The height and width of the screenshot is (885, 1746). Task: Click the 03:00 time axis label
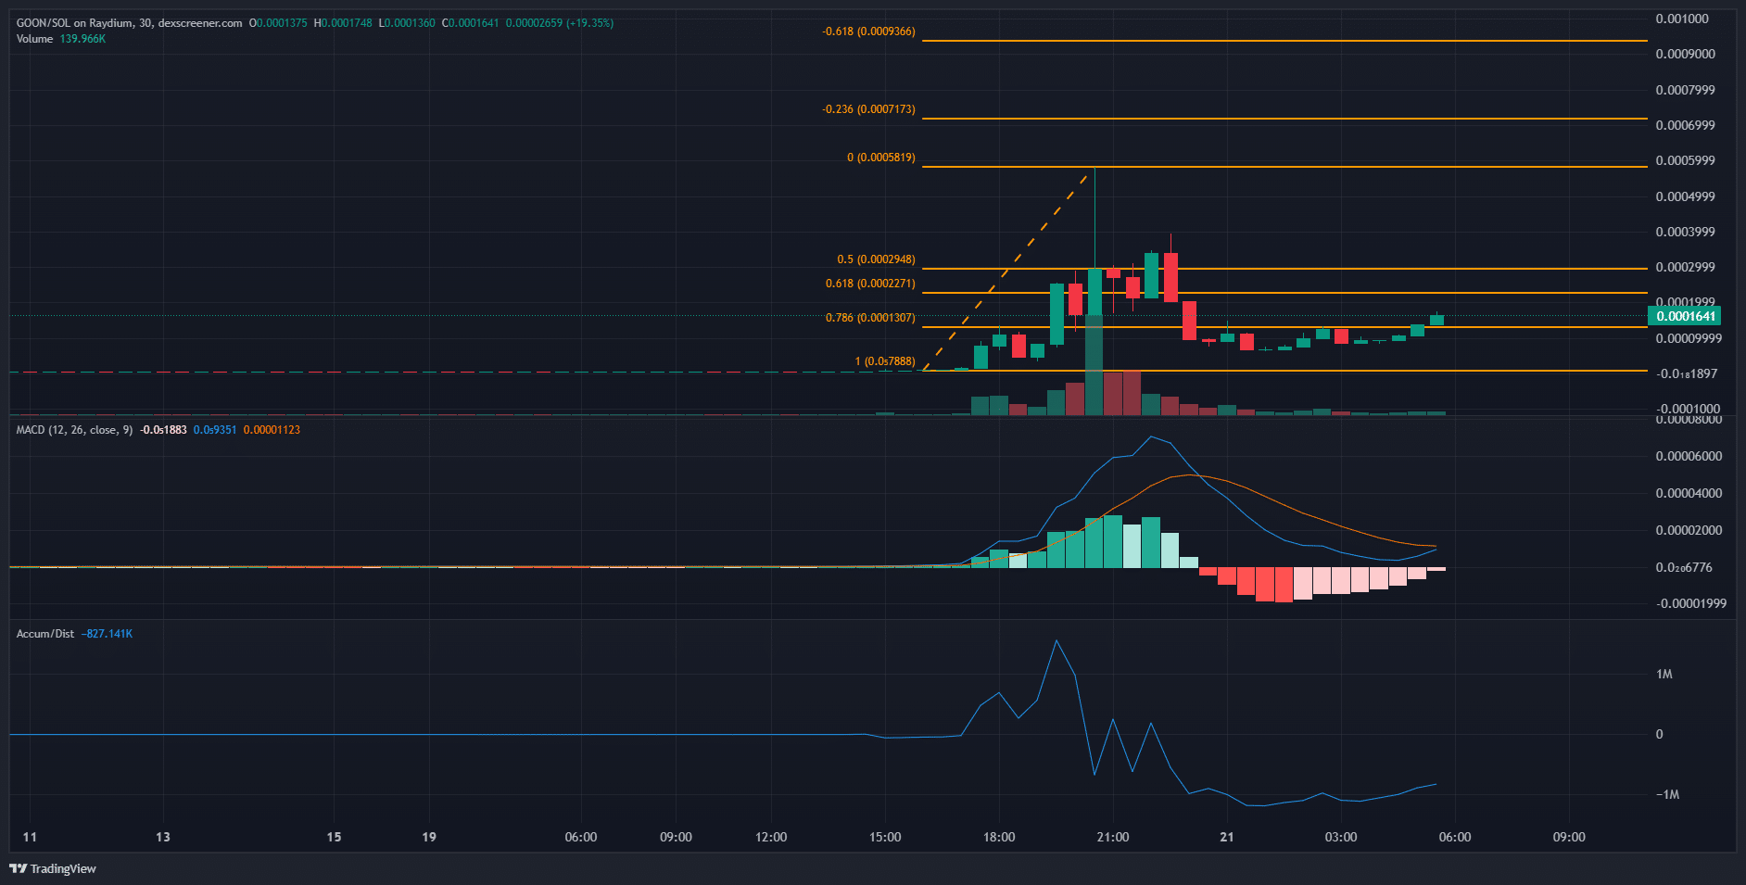[1341, 837]
